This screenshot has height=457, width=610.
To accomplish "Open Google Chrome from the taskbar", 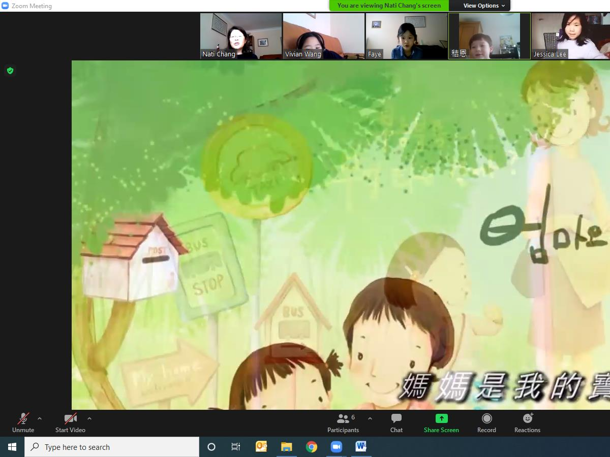I will pyautogui.click(x=312, y=447).
